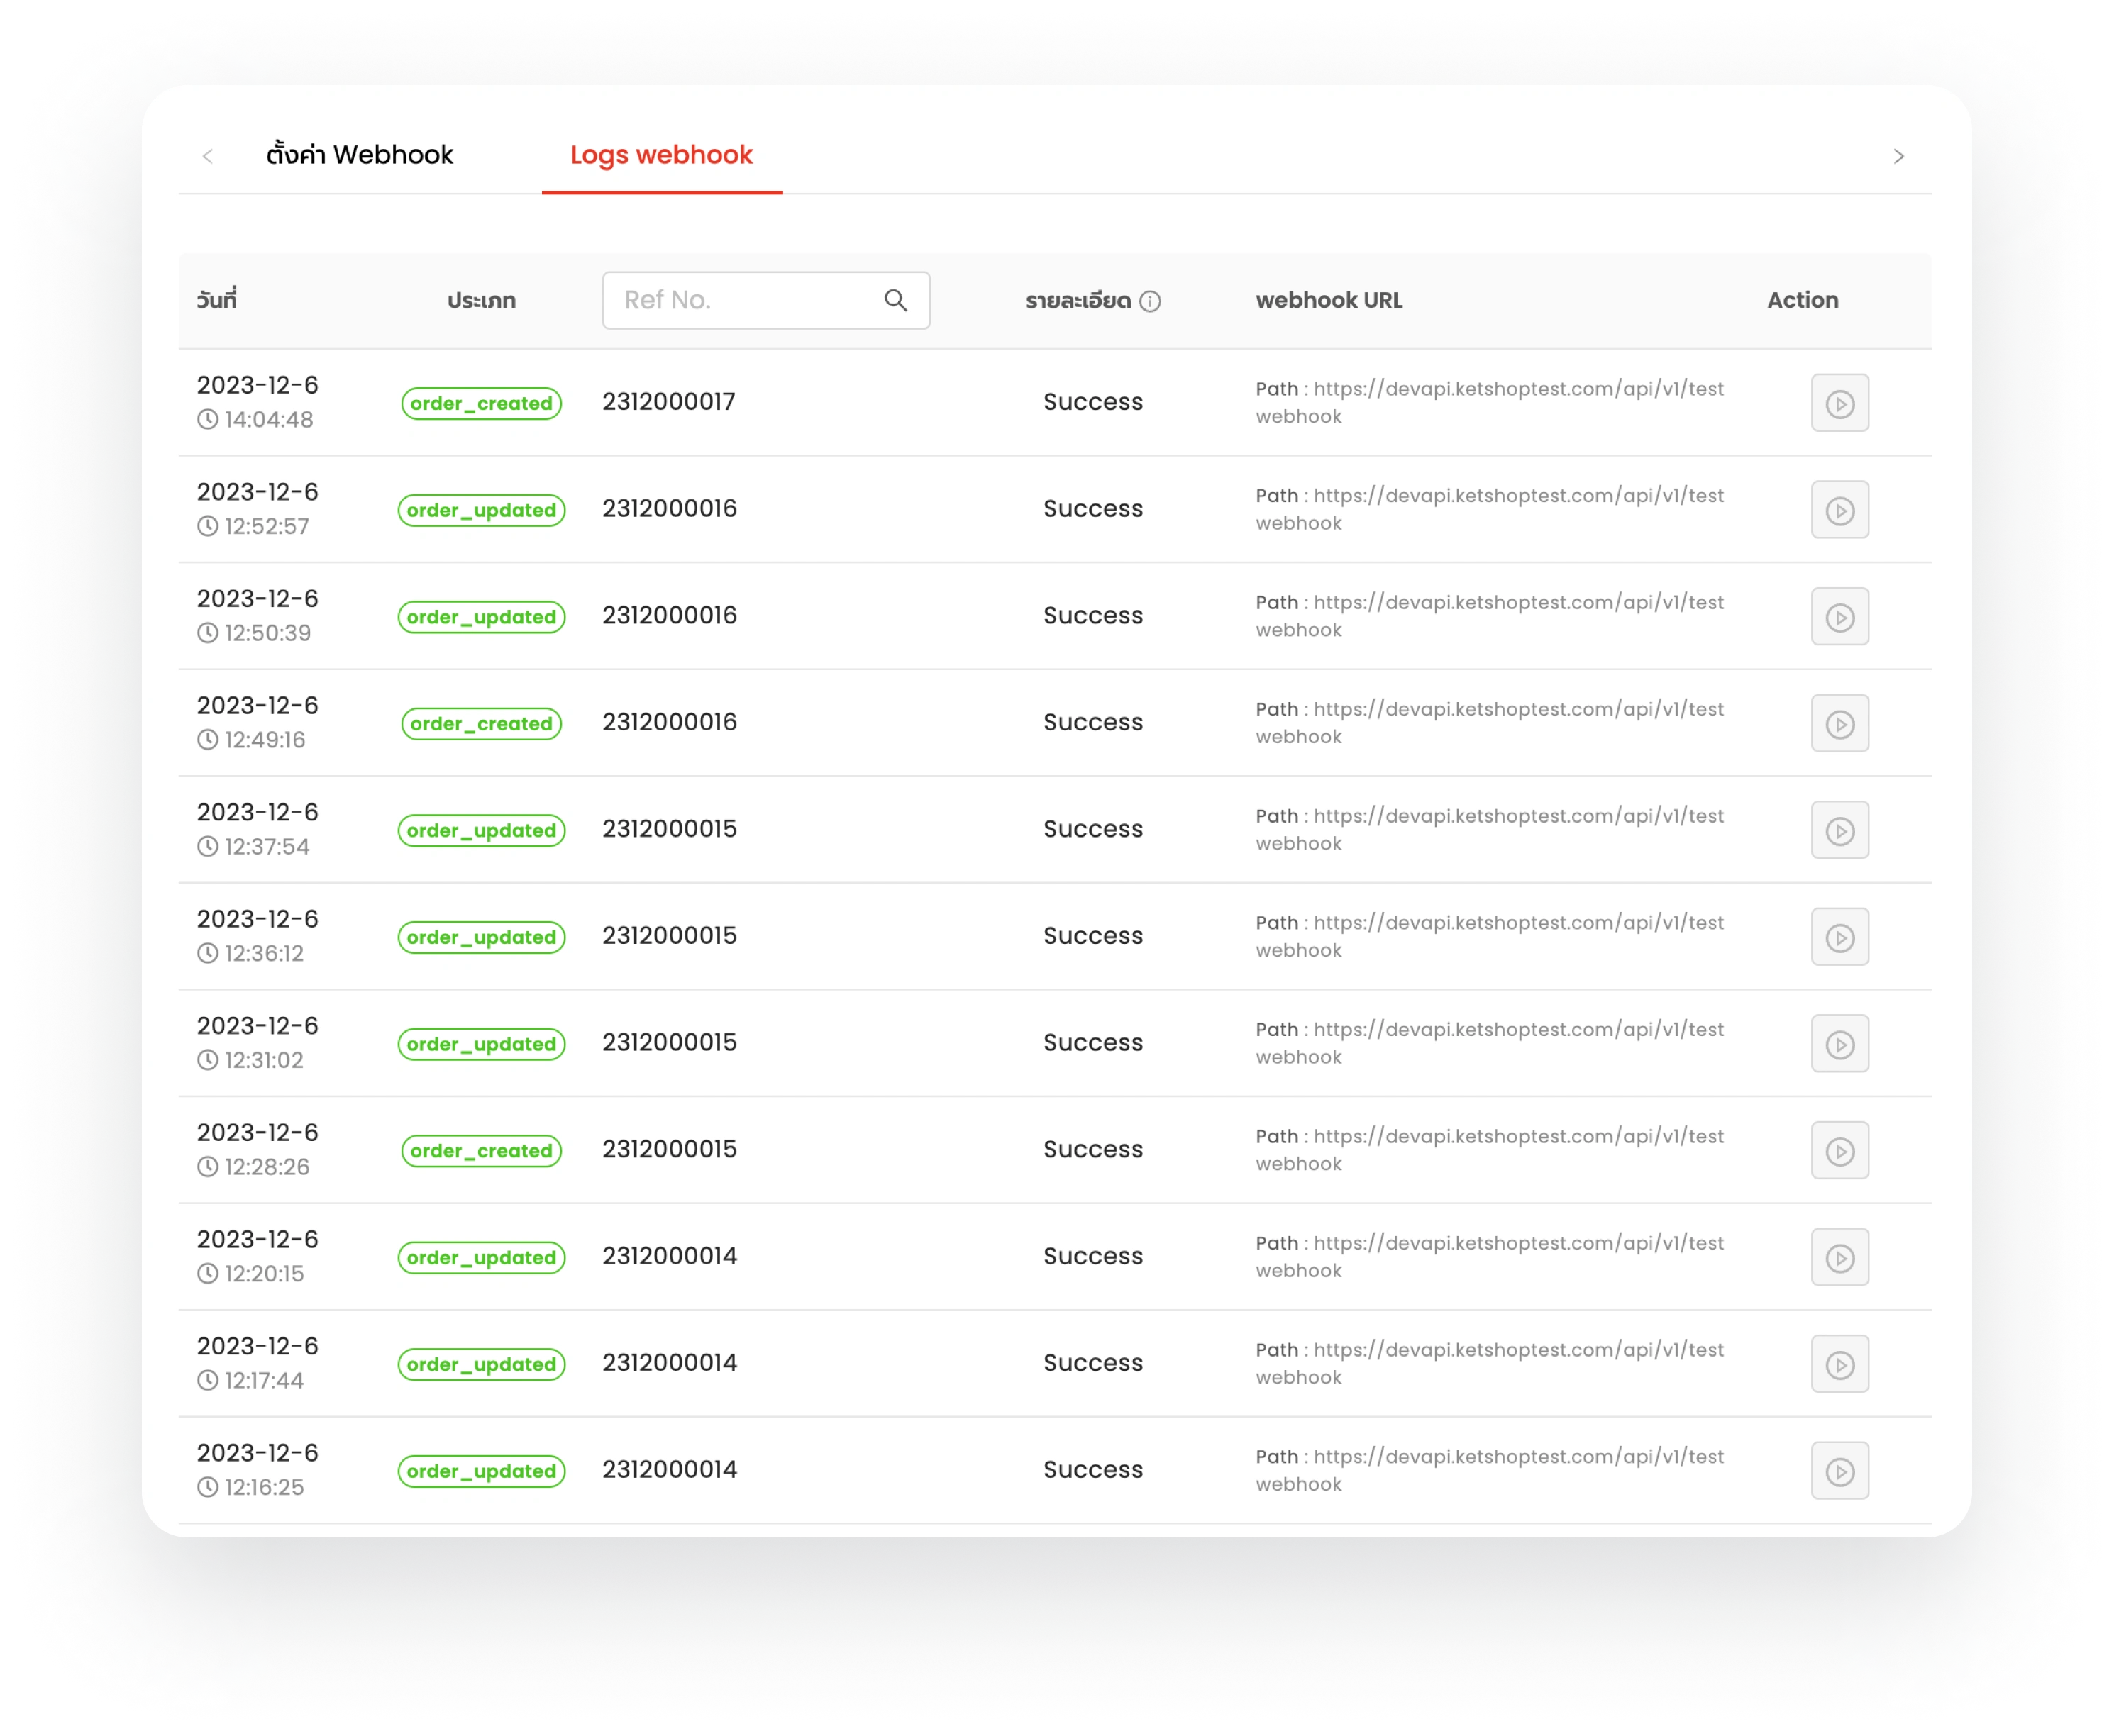Resend webhook for the 12:20:15 log
2114x1736 pixels.
(x=1839, y=1257)
